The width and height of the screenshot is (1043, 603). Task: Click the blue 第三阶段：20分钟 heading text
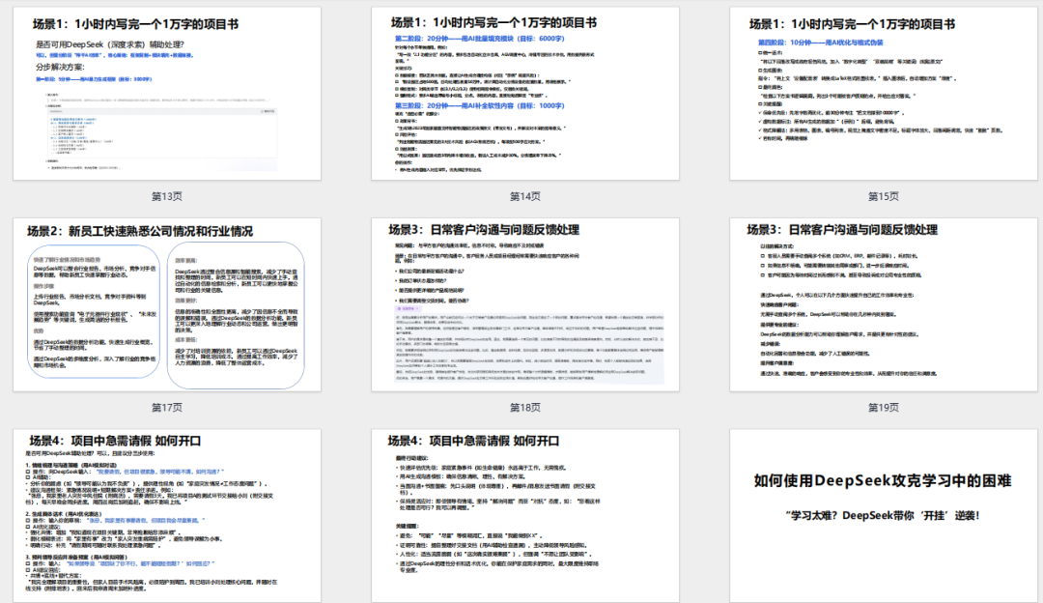point(480,106)
